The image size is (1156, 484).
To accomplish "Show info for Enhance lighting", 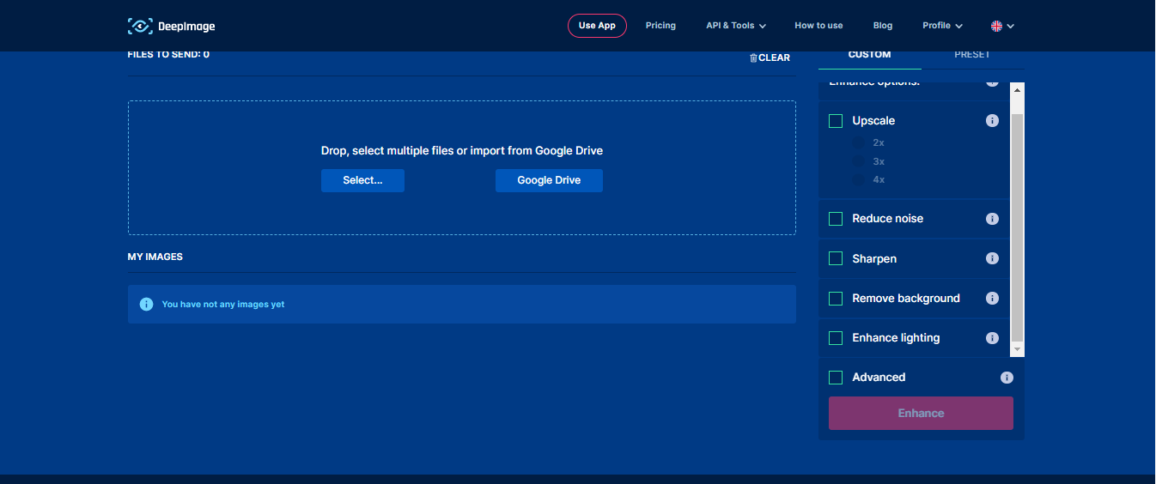I will [992, 338].
